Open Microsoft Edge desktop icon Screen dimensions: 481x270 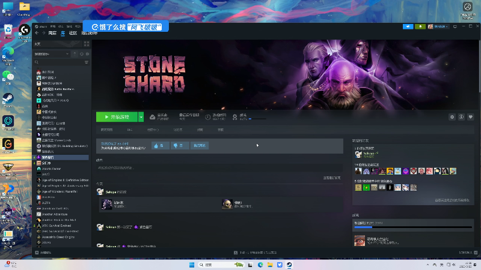[x=8, y=55]
